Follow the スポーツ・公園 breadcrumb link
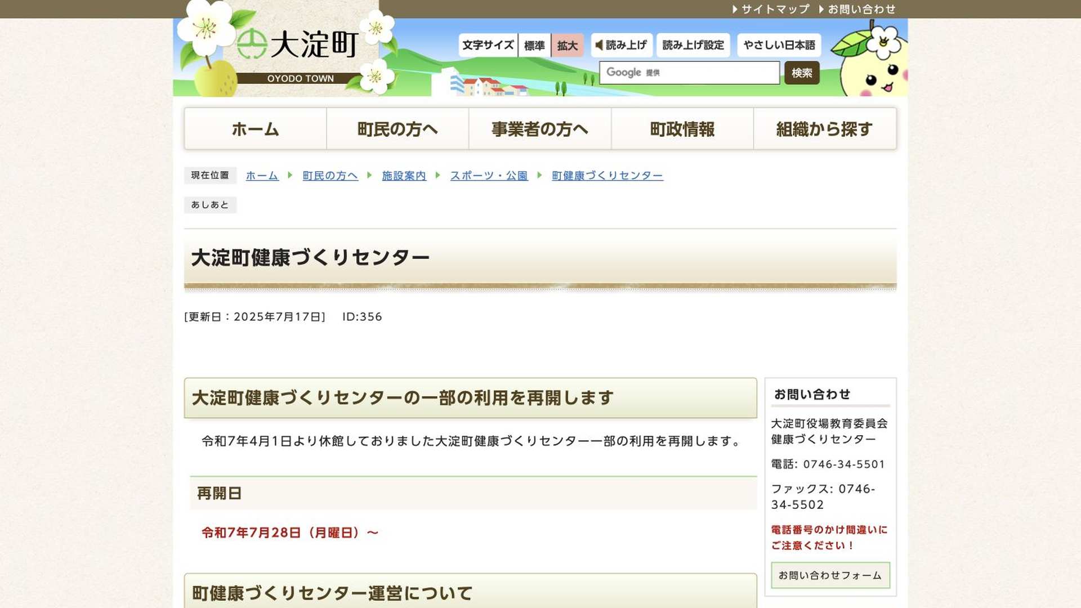Viewport: 1081px width, 608px height. click(x=489, y=176)
